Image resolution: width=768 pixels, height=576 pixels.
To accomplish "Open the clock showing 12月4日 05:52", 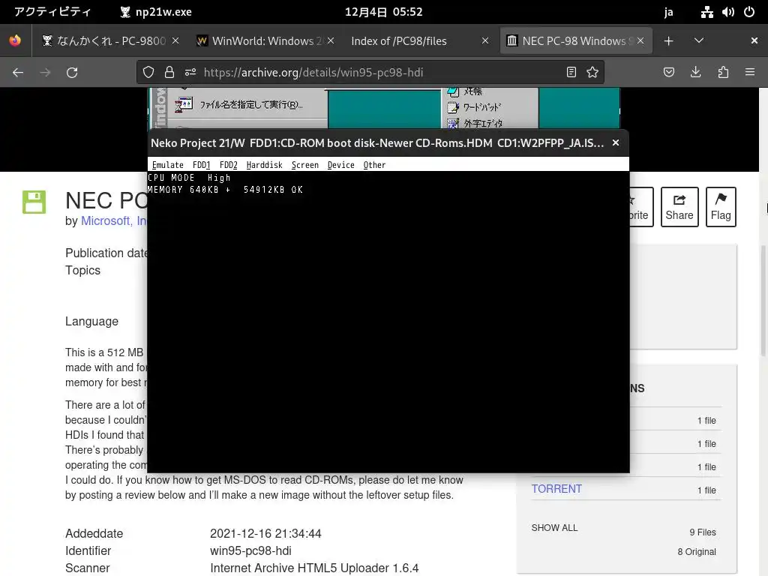I will tap(383, 12).
